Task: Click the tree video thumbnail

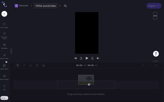Action: click(86, 80)
